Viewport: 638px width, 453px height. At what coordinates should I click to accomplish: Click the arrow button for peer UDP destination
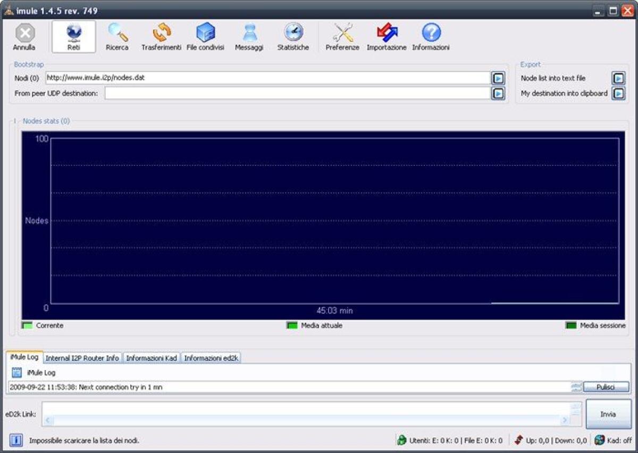tap(498, 94)
